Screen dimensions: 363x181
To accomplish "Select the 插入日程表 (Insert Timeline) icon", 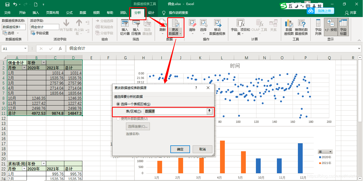I will pos(136,27).
